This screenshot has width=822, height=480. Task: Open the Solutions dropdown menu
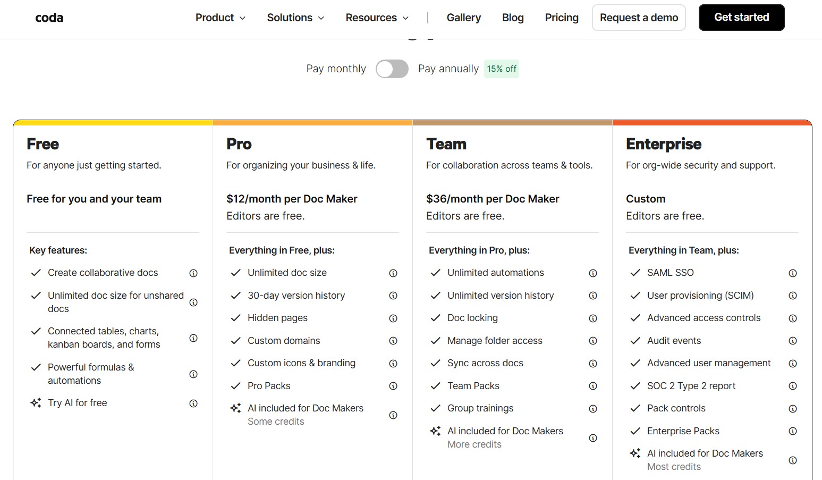pyautogui.click(x=295, y=18)
